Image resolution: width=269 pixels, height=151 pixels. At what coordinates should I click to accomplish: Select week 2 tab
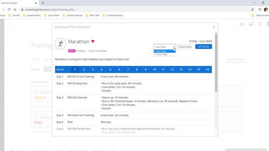(84, 70)
